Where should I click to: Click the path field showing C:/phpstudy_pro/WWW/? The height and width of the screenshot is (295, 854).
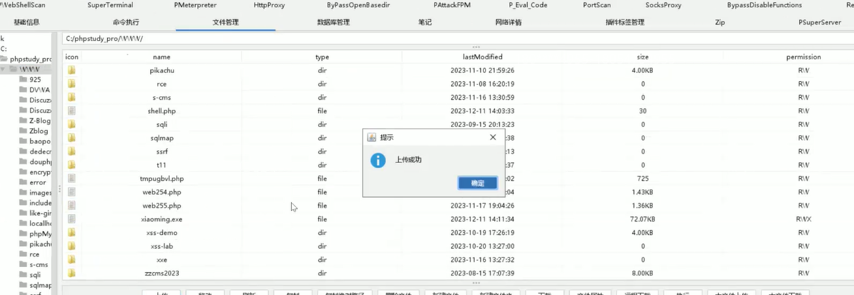392,39
